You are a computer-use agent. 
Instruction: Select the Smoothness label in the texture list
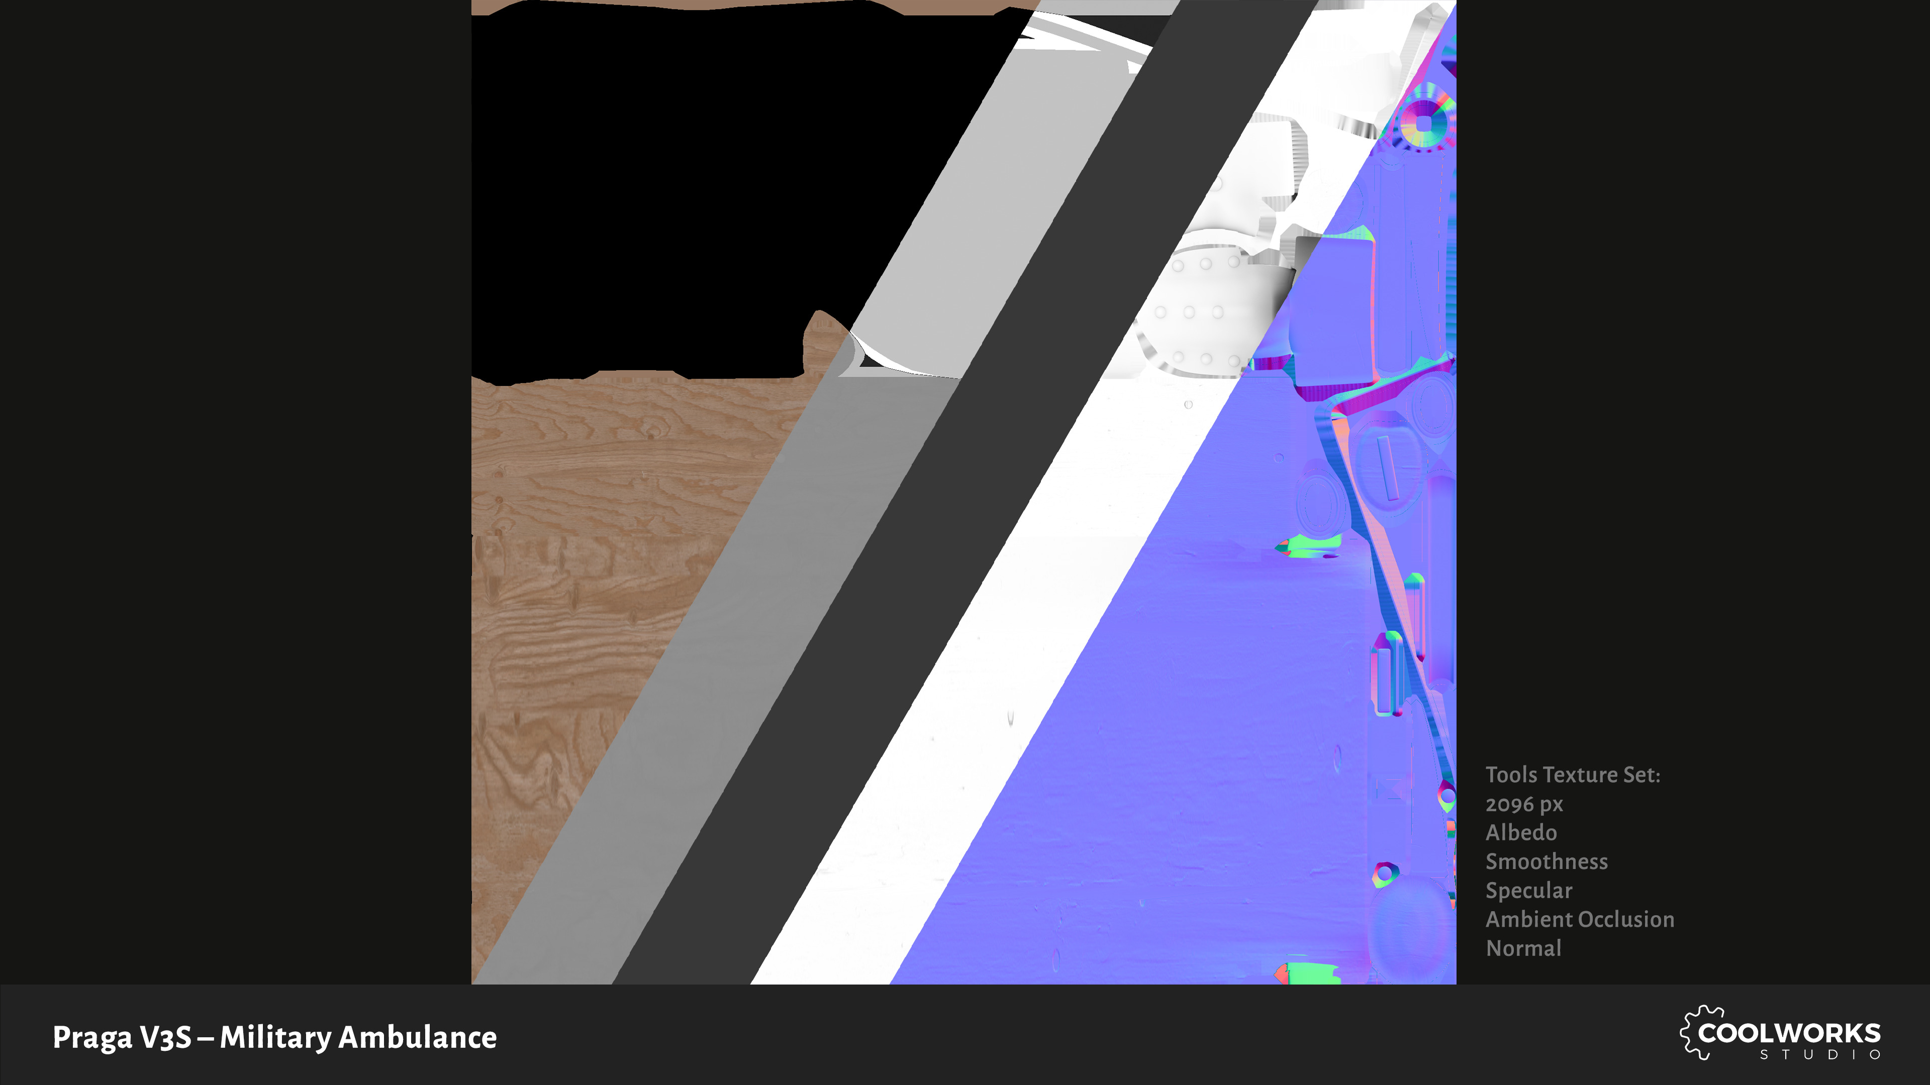coord(1547,862)
